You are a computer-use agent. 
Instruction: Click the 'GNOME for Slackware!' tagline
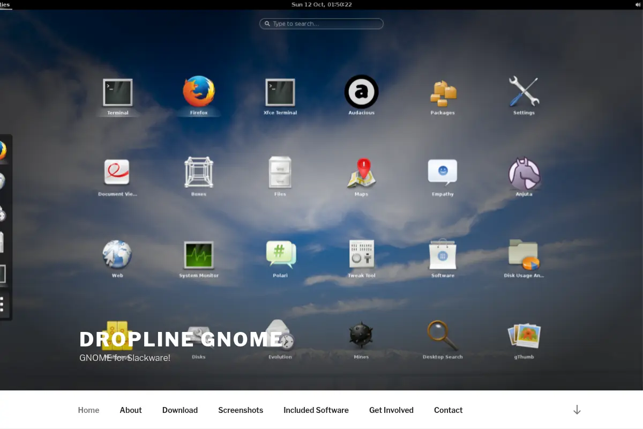click(x=125, y=358)
